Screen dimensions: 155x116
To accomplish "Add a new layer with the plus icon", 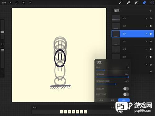I will tap(150, 11).
